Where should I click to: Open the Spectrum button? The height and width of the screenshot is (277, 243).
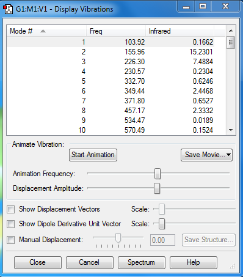pyautogui.click(x=142, y=262)
